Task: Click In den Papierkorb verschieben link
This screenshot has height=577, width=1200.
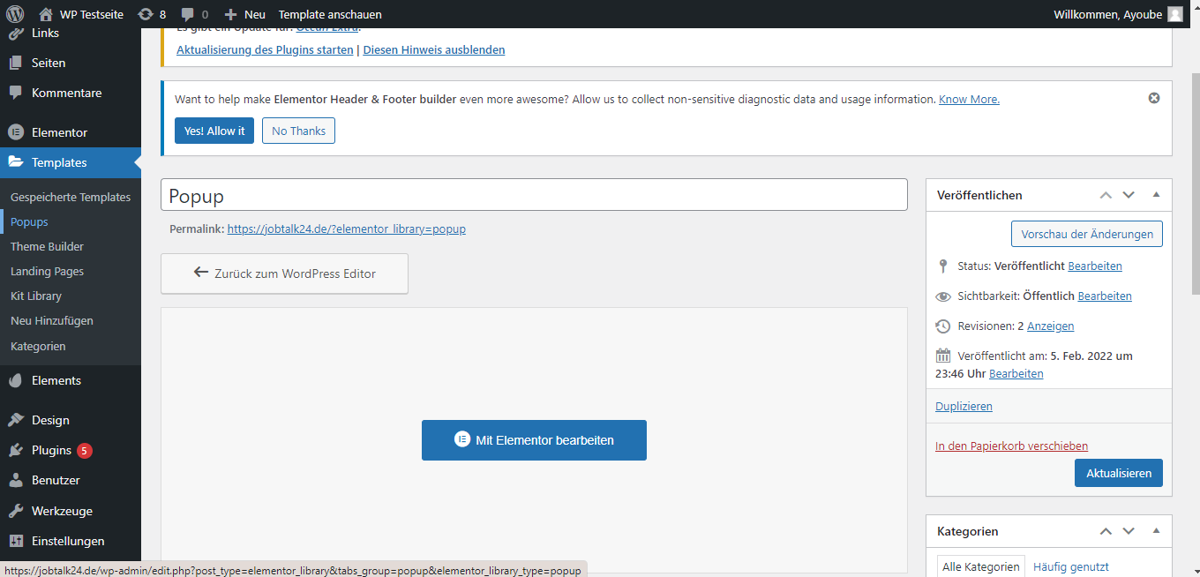Action: [1011, 446]
